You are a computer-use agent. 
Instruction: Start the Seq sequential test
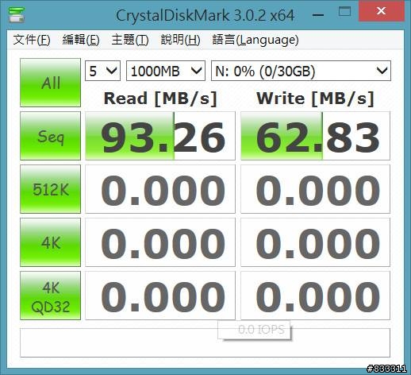pyautogui.click(x=50, y=136)
